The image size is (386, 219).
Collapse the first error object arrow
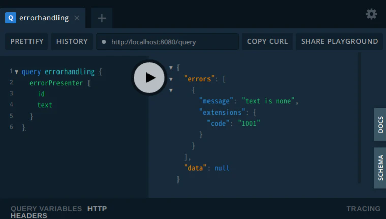(171, 90)
